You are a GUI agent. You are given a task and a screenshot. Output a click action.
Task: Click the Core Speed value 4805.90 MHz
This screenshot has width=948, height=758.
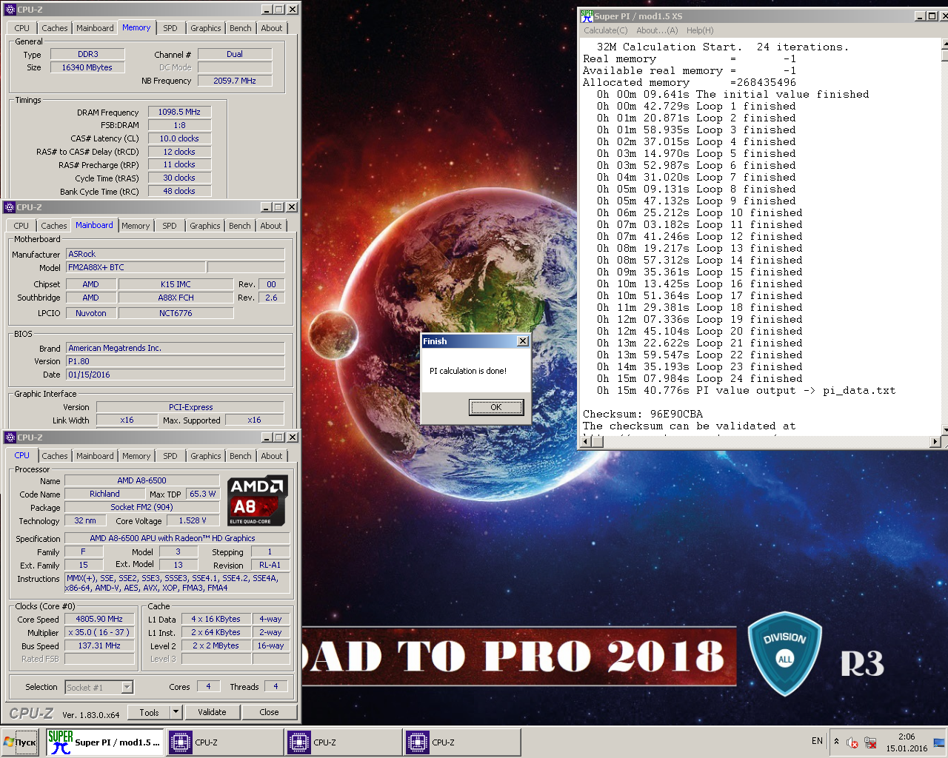pyautogui.click(x=99, y=619)
